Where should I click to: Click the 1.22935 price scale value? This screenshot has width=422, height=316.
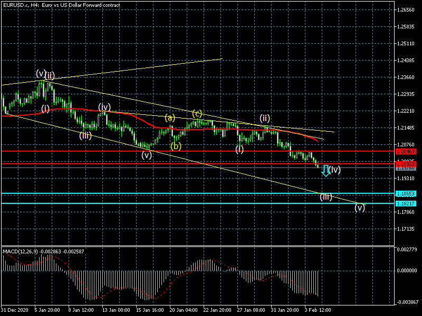pyautogui.click(x=406, y=94)
